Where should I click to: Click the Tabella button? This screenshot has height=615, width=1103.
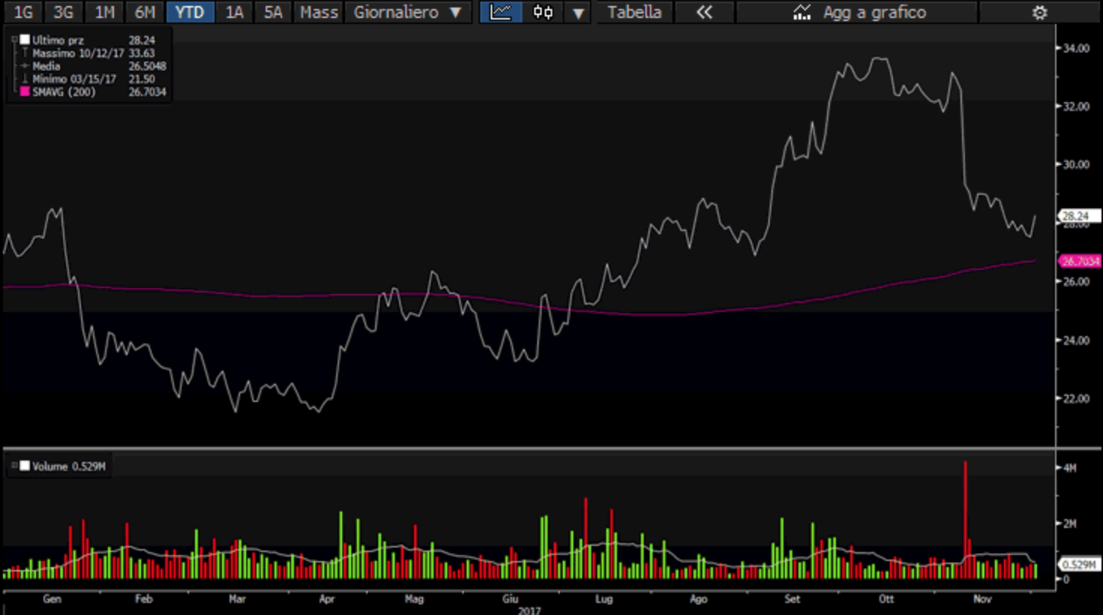[634, 12]
